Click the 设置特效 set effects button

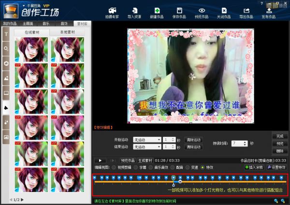pos(276,167)
